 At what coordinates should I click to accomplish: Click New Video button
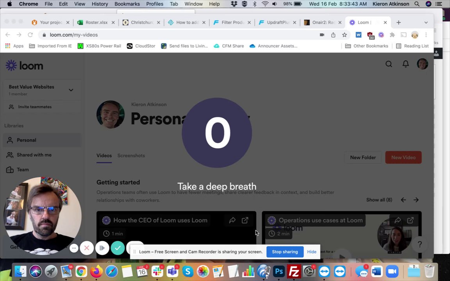[403, 157]
